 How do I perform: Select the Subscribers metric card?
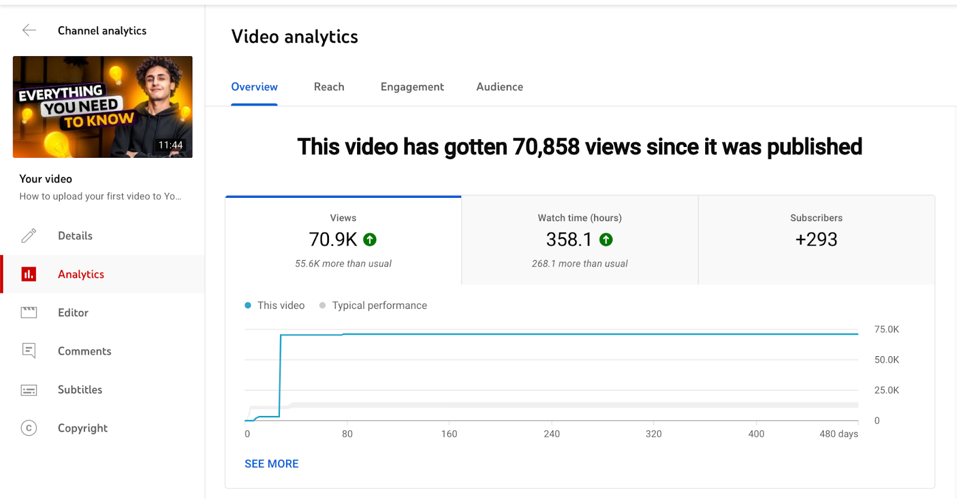(816, 240)
